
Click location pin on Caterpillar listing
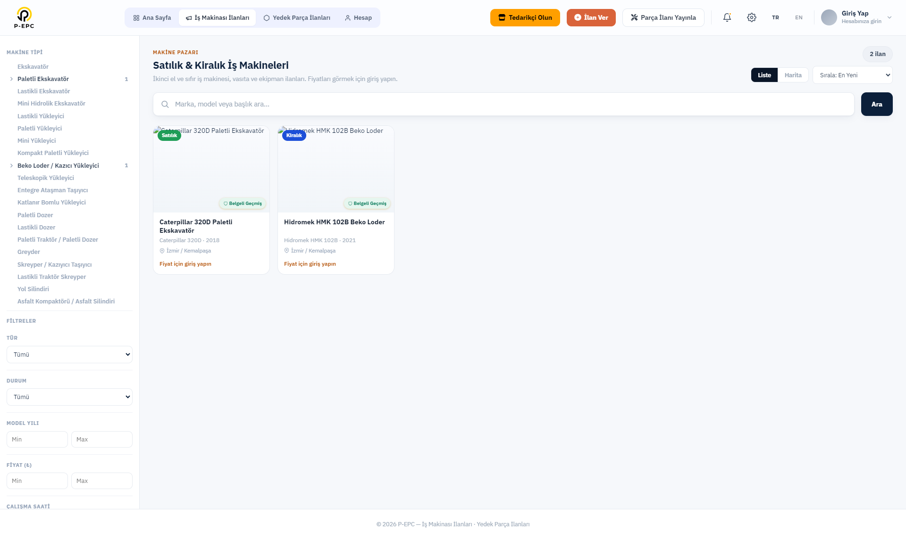(x=162, y=251)
